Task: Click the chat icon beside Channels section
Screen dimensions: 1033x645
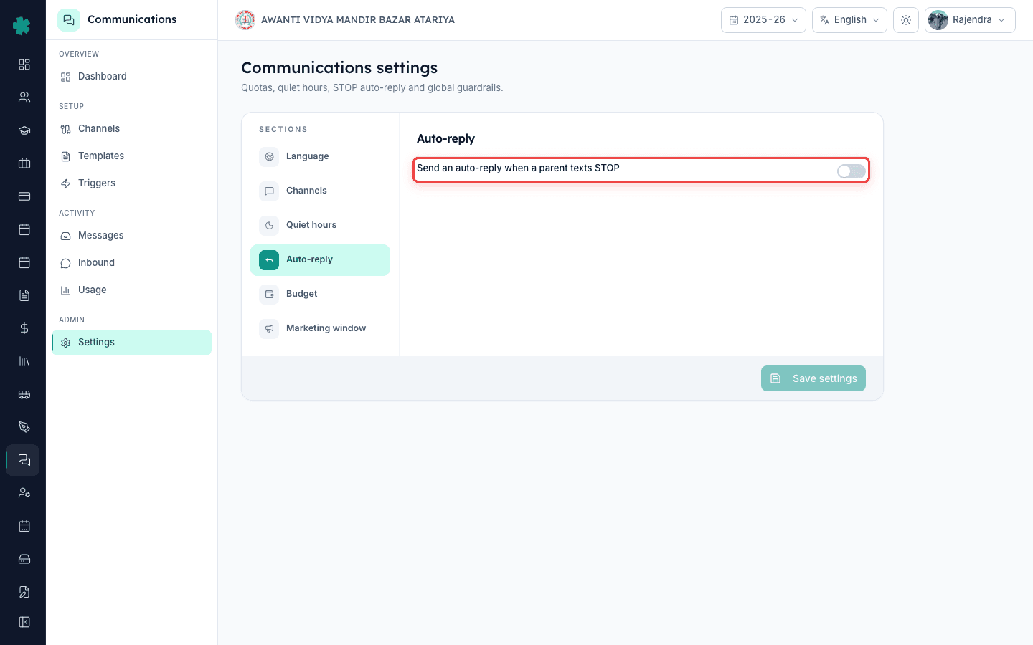Action: 269,191
